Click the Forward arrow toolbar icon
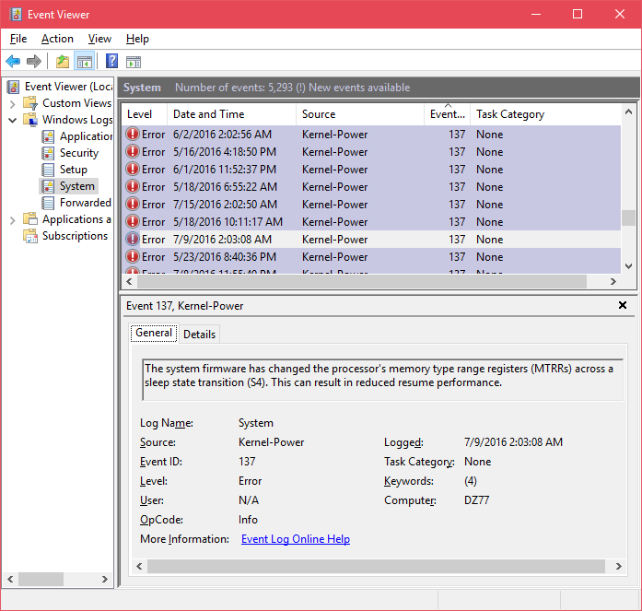This screenshot has width=642, height=611. pos(34,62)
